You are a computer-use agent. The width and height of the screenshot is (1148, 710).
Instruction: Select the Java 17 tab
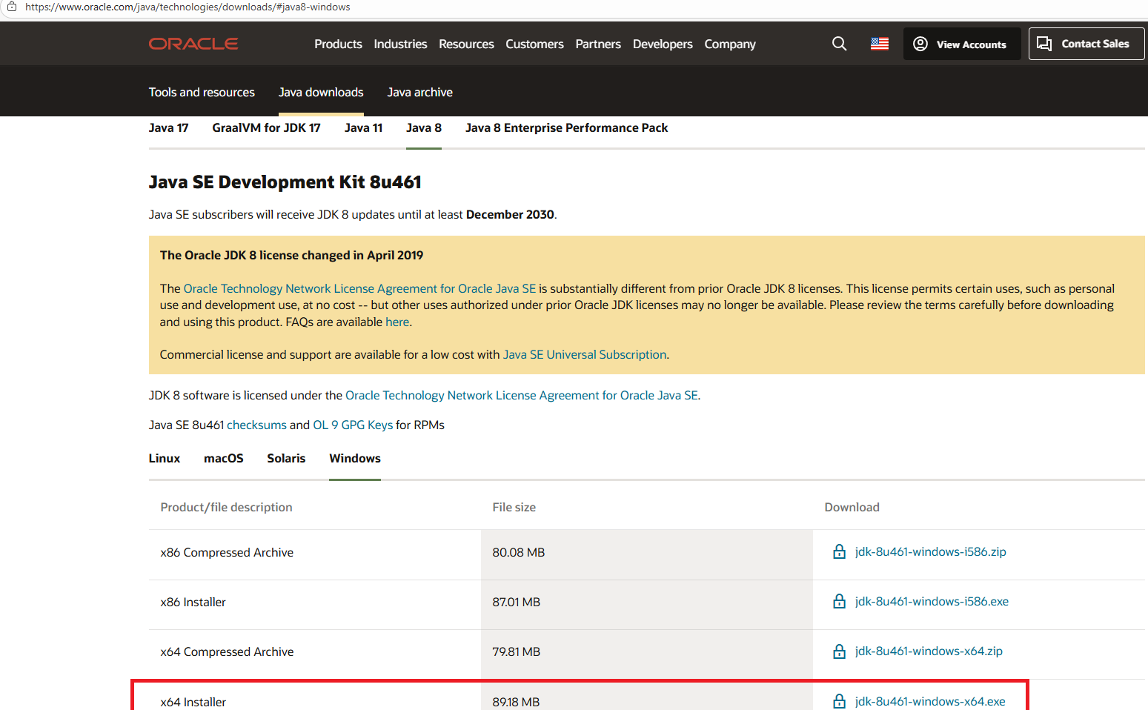168,127
